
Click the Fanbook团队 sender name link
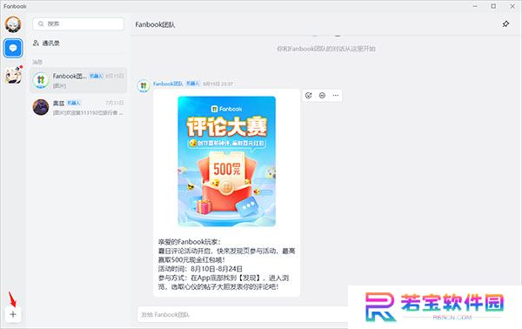[168, 84]
